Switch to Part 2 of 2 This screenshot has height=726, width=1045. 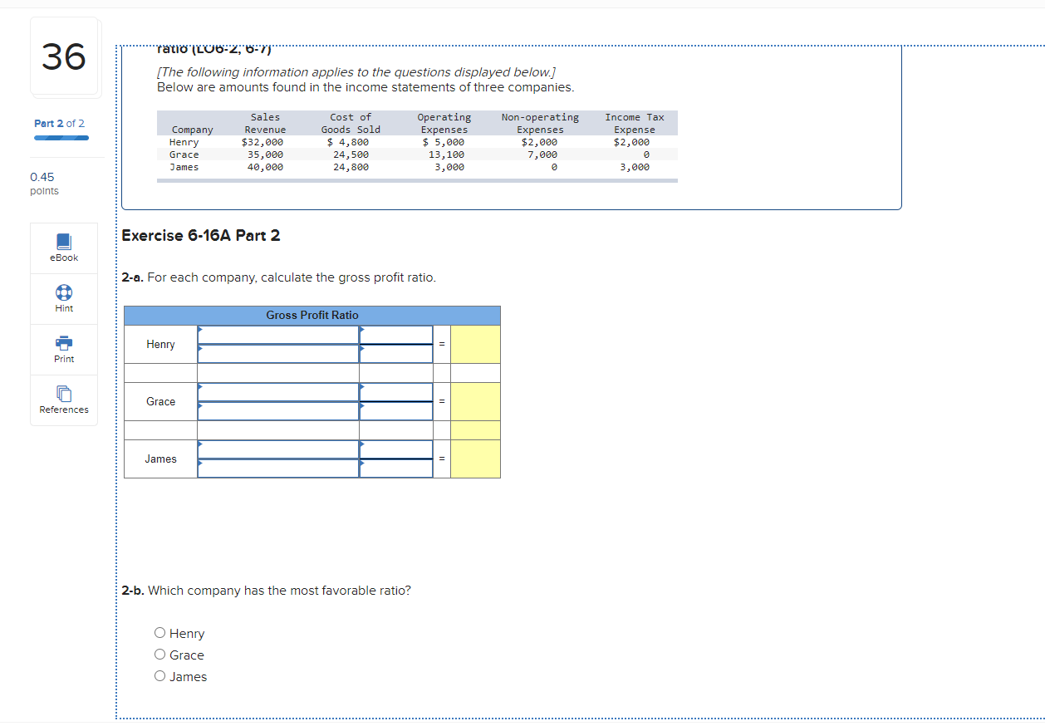pyautogui.click(x=59, y=122)
